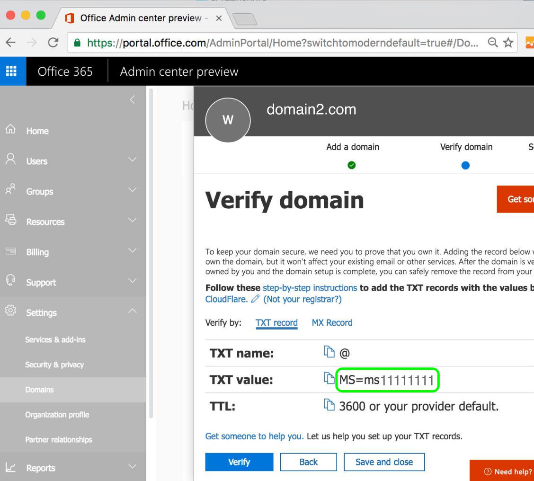Click the Users person icon in sidebar
Screen dimensions: 534x481
tap(10, 159)
